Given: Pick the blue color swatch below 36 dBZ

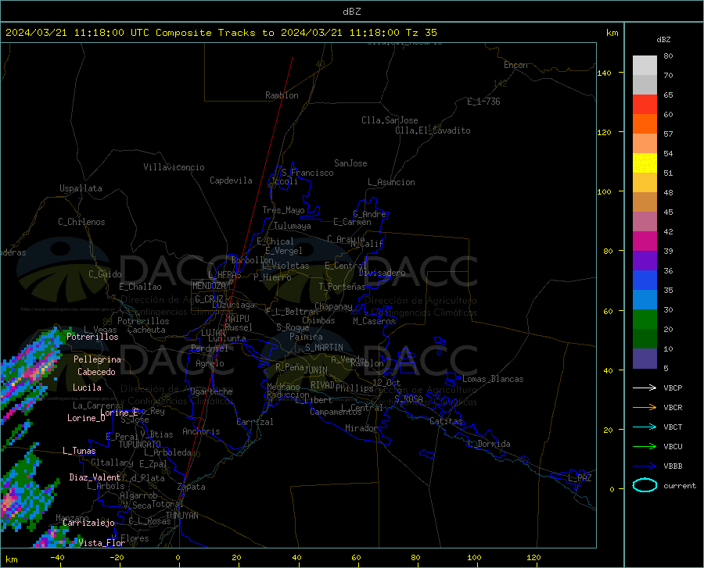Looking at the screenshot, I should click(645, 280).
